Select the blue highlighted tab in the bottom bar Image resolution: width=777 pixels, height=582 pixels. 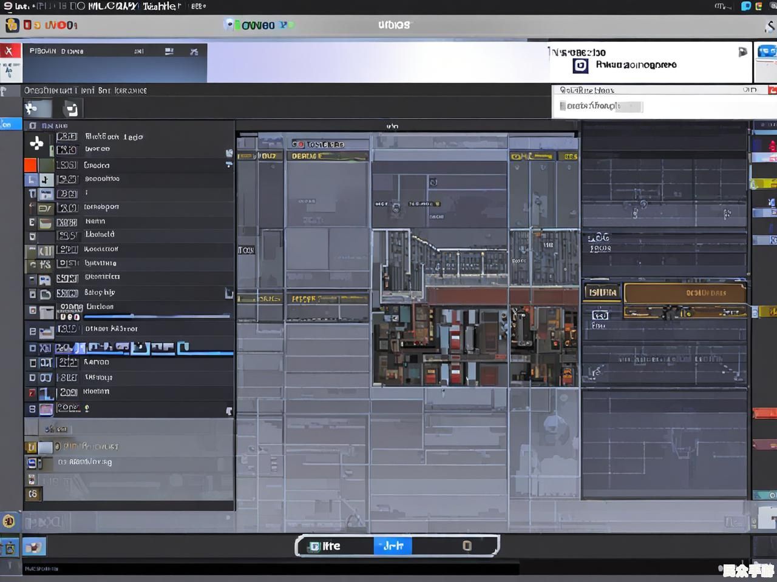coord(393,546)
